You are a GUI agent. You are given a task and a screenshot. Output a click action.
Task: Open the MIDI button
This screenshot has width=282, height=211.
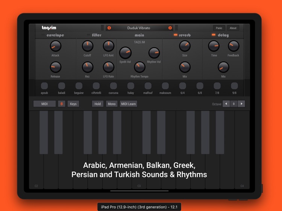point(45,104)
